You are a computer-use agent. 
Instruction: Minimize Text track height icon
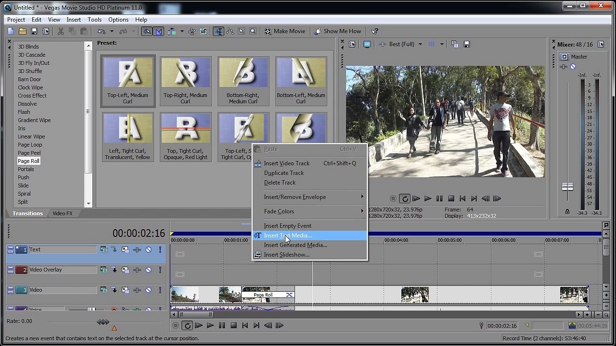point(10,247)
